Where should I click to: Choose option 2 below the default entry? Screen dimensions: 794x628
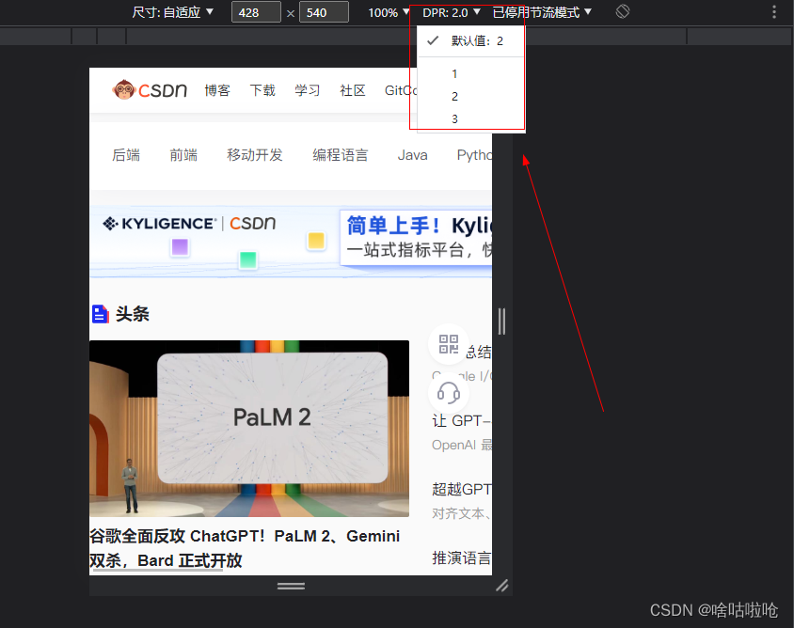(471, 96)
